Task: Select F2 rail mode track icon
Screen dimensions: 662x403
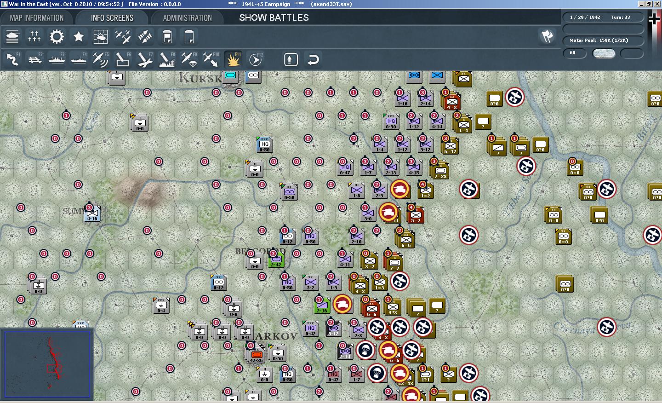Action: [34, 59]
